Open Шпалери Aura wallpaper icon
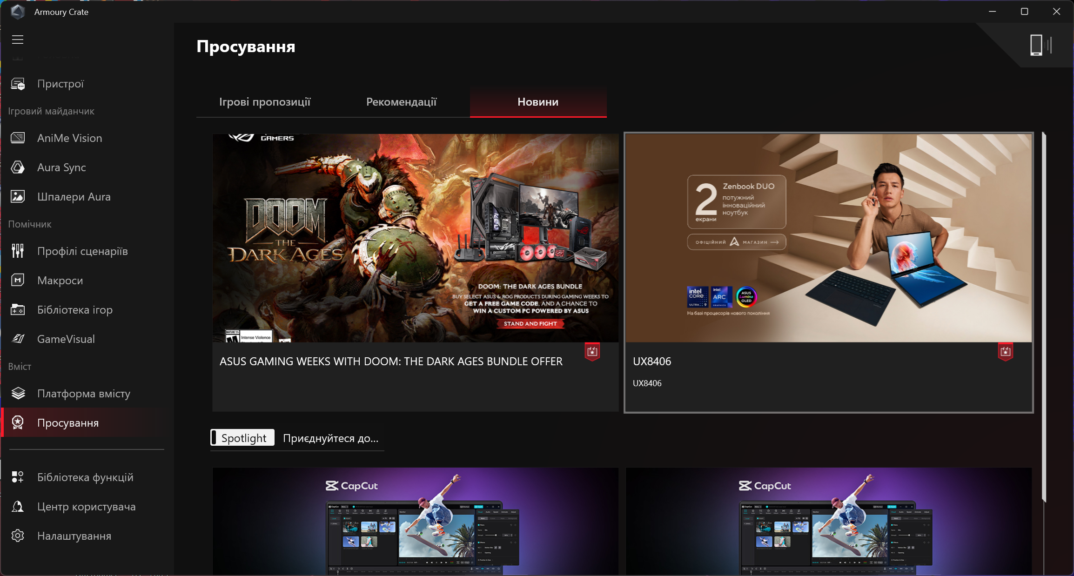The image size is (1074, 576). [x=18, y=197]
